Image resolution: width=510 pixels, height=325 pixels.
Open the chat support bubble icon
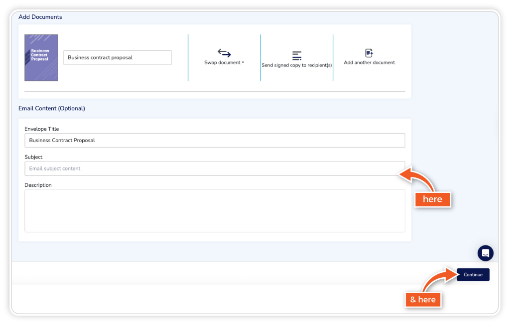pyautogui.click(x=485, y=253)
